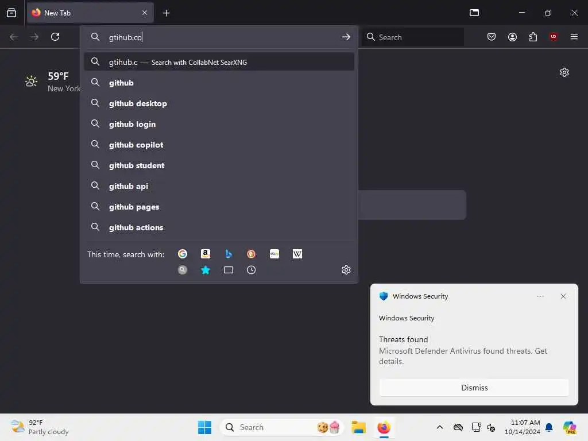Open the Firefox hamburger application menu
Image resolution: width=588 pixels, height=441 pixels.
[x=574, y=37]
